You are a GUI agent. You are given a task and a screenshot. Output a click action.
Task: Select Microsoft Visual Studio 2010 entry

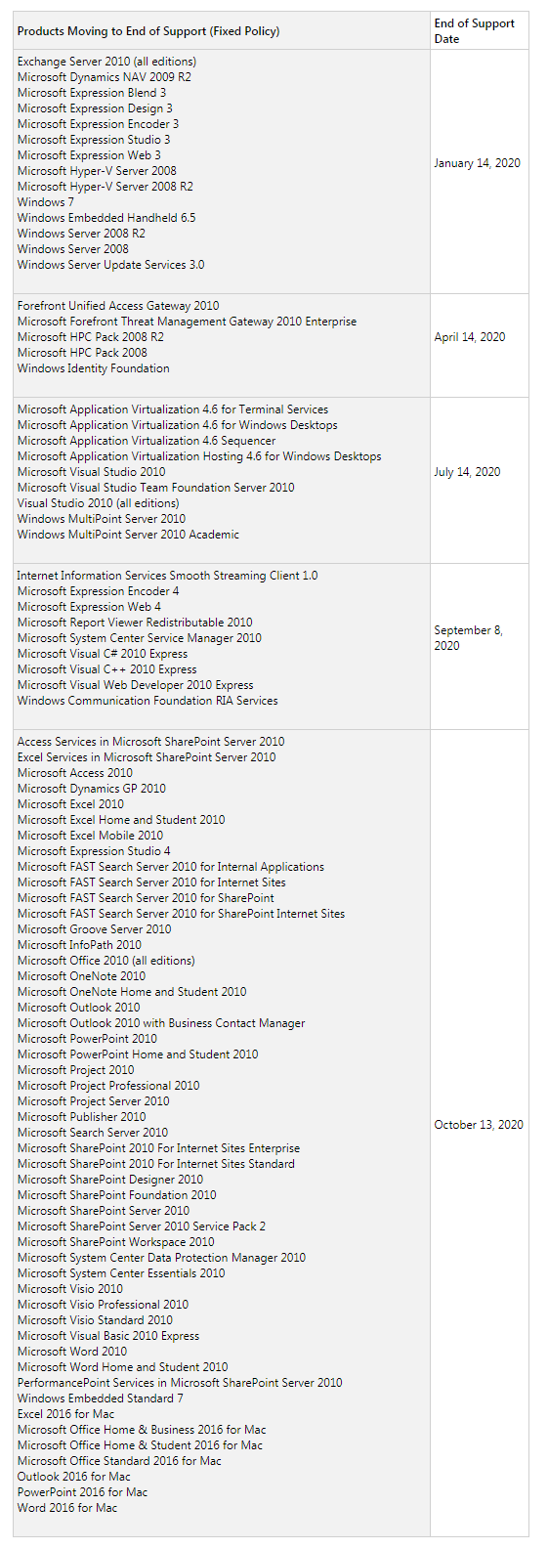pos(92,472)
